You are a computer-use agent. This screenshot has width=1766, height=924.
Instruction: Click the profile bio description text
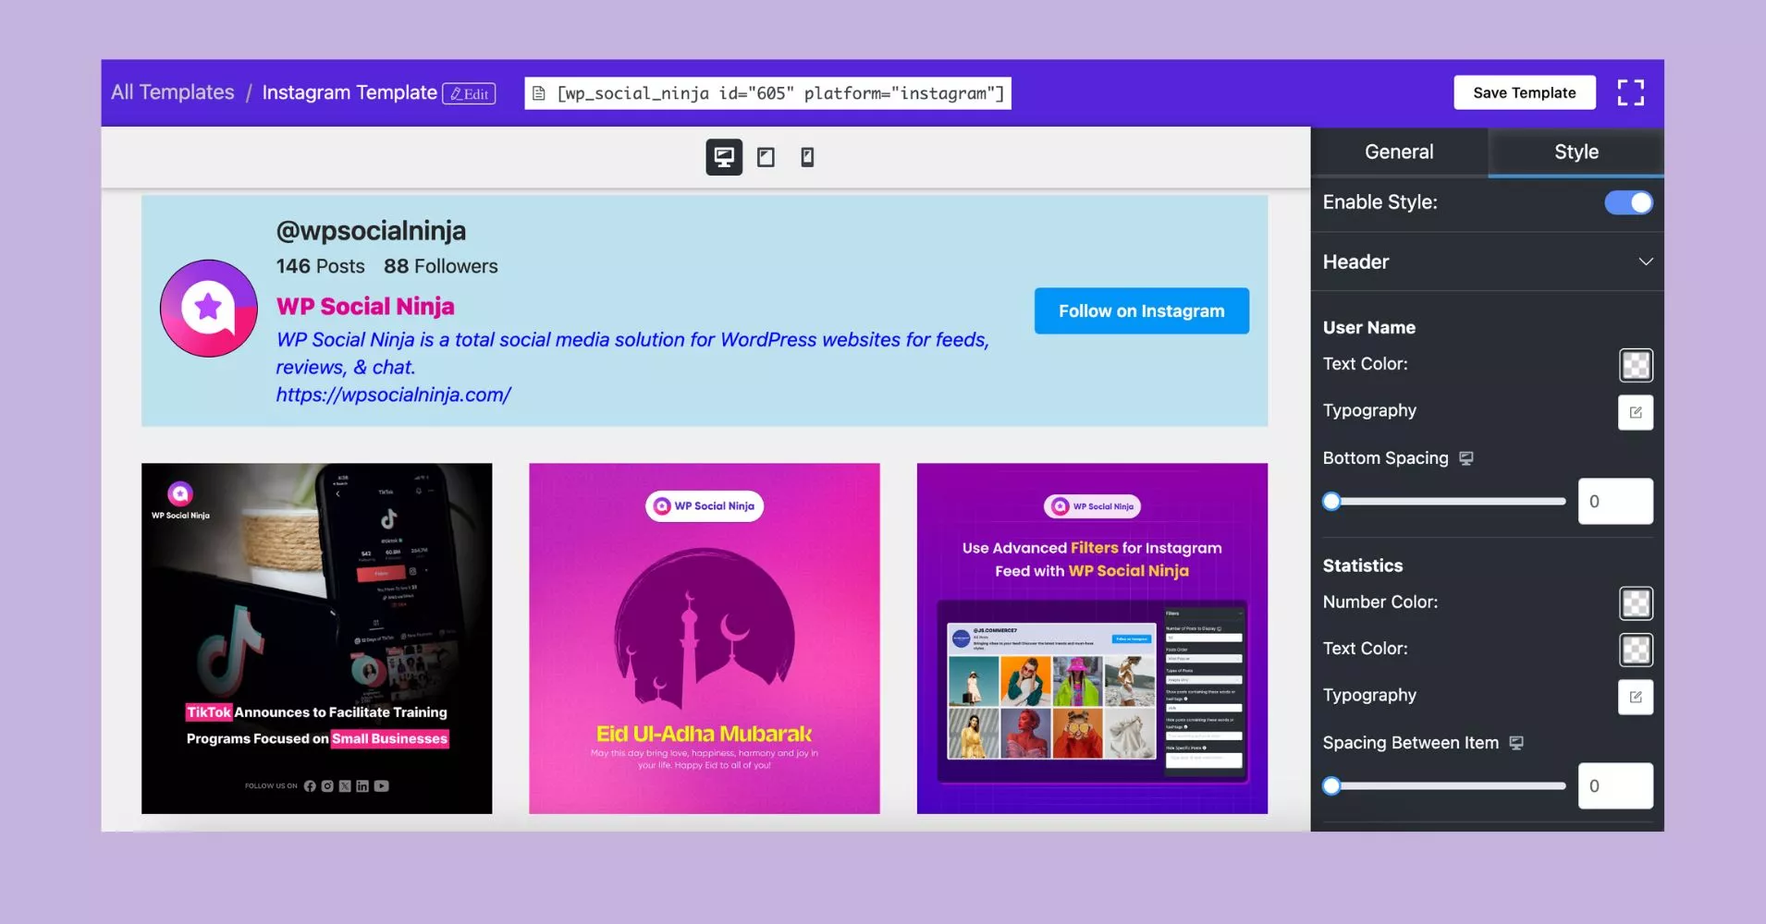tap(632, 353)
